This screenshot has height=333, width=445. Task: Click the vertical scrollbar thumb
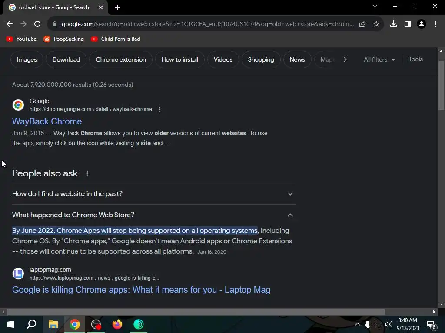coord(441,85)
